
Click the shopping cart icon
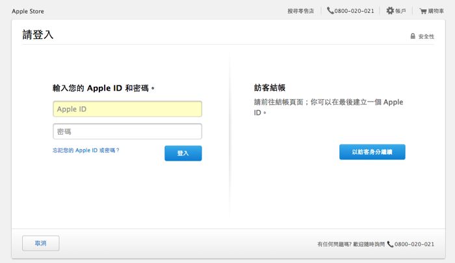tap(422, 11)
